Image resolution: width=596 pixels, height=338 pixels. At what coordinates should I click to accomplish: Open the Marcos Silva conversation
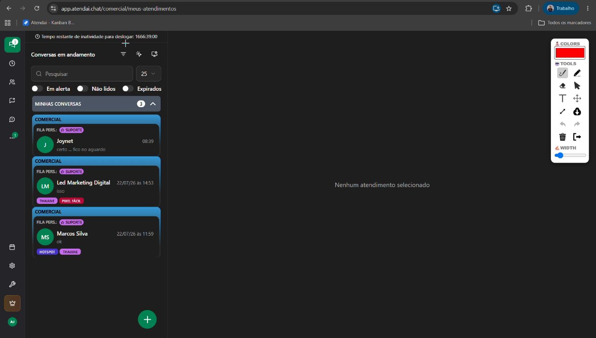coord(96,232)
